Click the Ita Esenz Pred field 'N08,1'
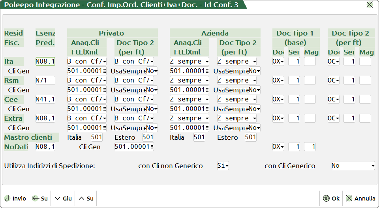This screenshot has width=379, height=208. 45,62
